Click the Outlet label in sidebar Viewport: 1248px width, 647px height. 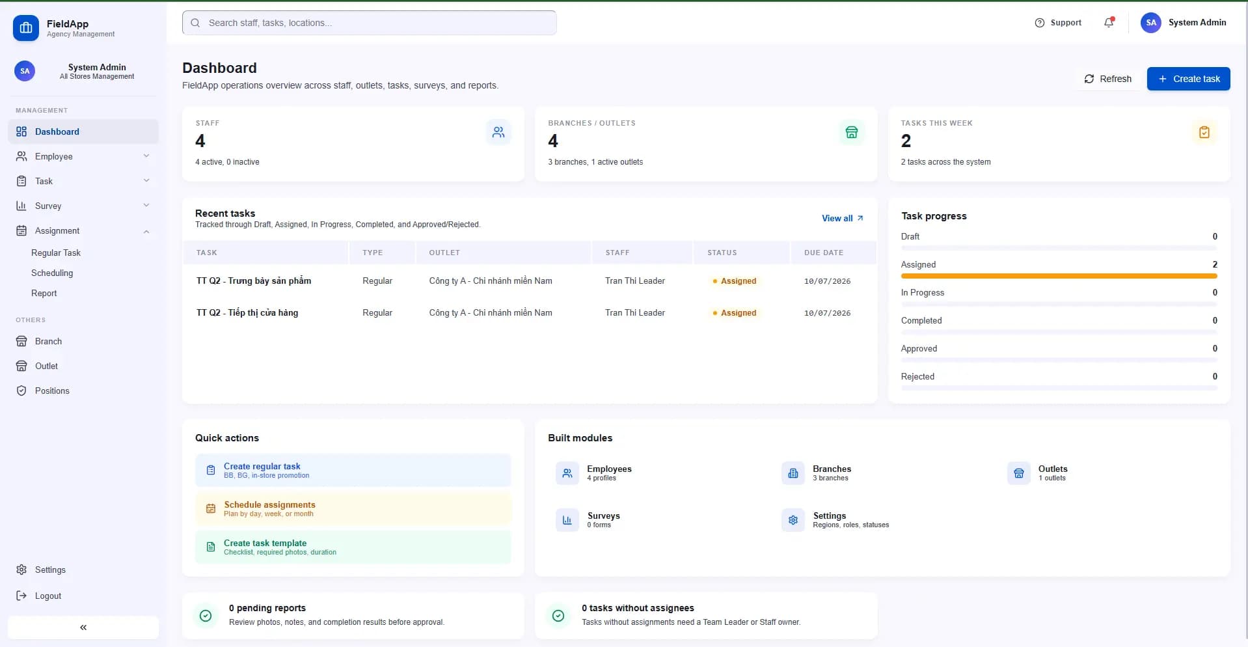pyautogui.click(x=46, y=366)
